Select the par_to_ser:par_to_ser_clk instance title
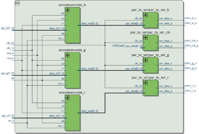The image size is (199, 134). click(x=150, y=33)
